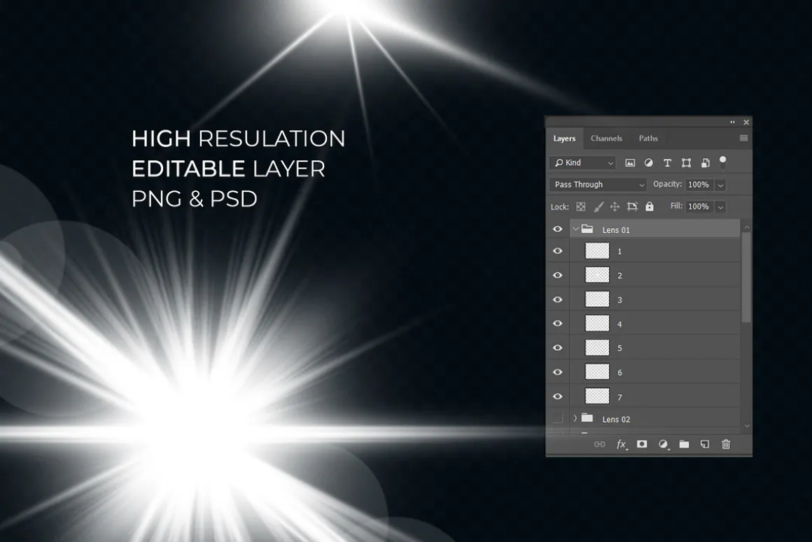Lock artboard nesting icon
This screenshot has width=812, height=542.
coord(632,207)
